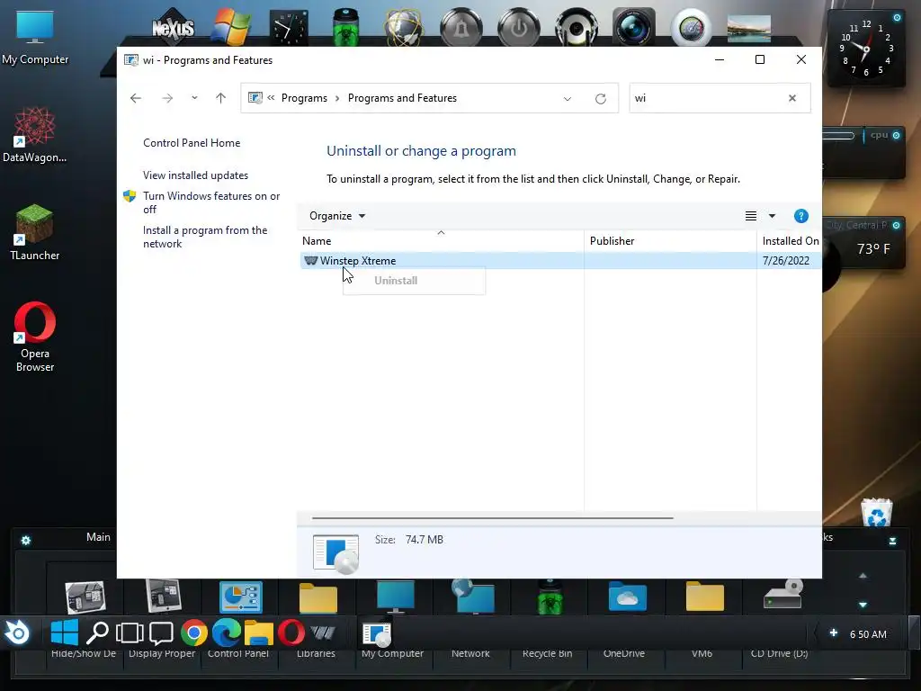Refresh the Programs and Features list
Image resolution: width=921 pixels, height=691 pixels.
pyautogui.click(x=600, y=99)
